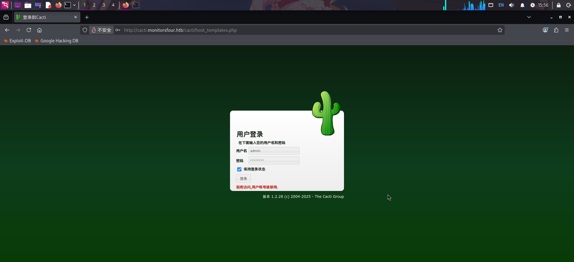Open the notifications bell
This screenshot has height=262, width=574.
pos(522,5)
